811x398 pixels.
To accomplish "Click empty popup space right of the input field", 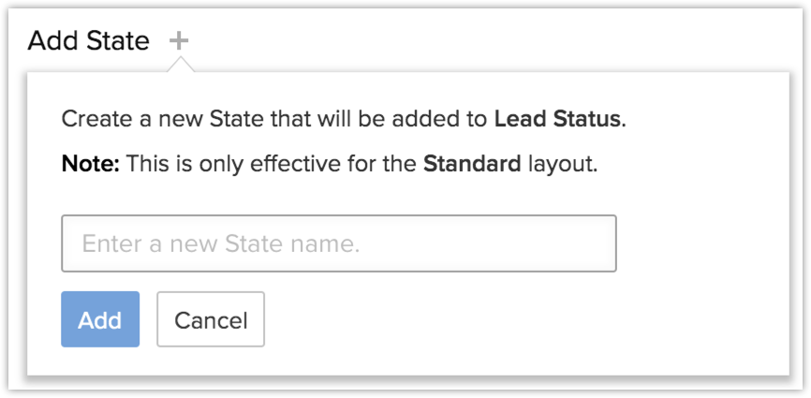I will [x=698, y=243].
